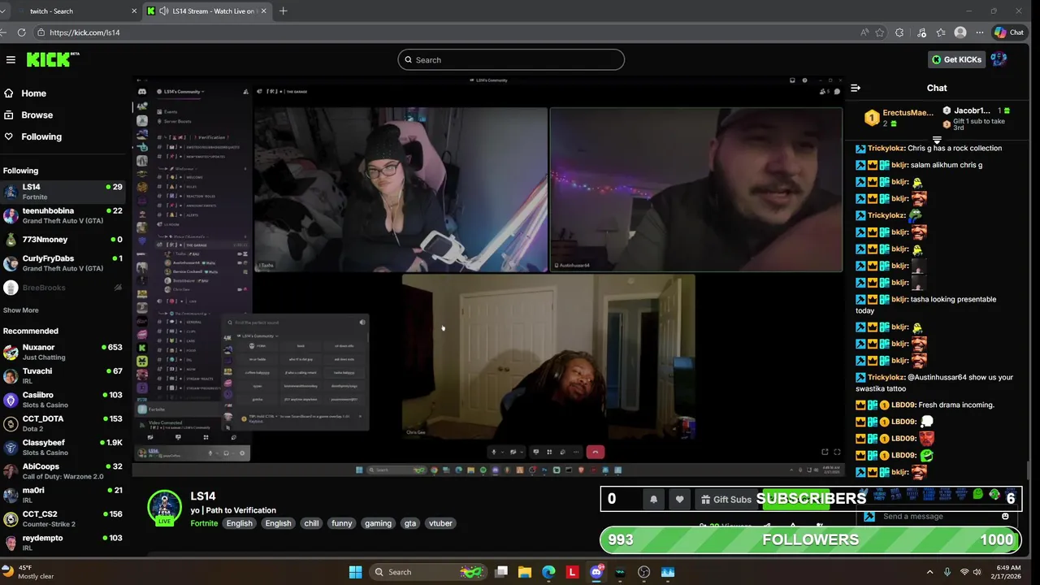Open browser profile account icon
1040x585 pixels.
pos(960,32)
